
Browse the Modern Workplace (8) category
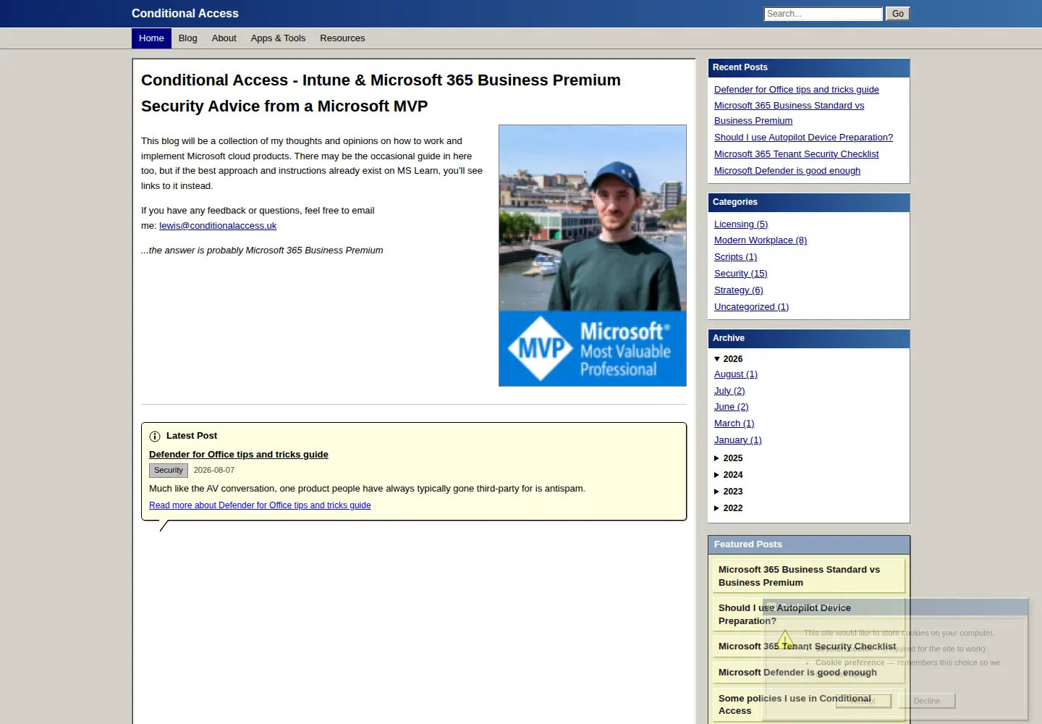coord(761,240)
